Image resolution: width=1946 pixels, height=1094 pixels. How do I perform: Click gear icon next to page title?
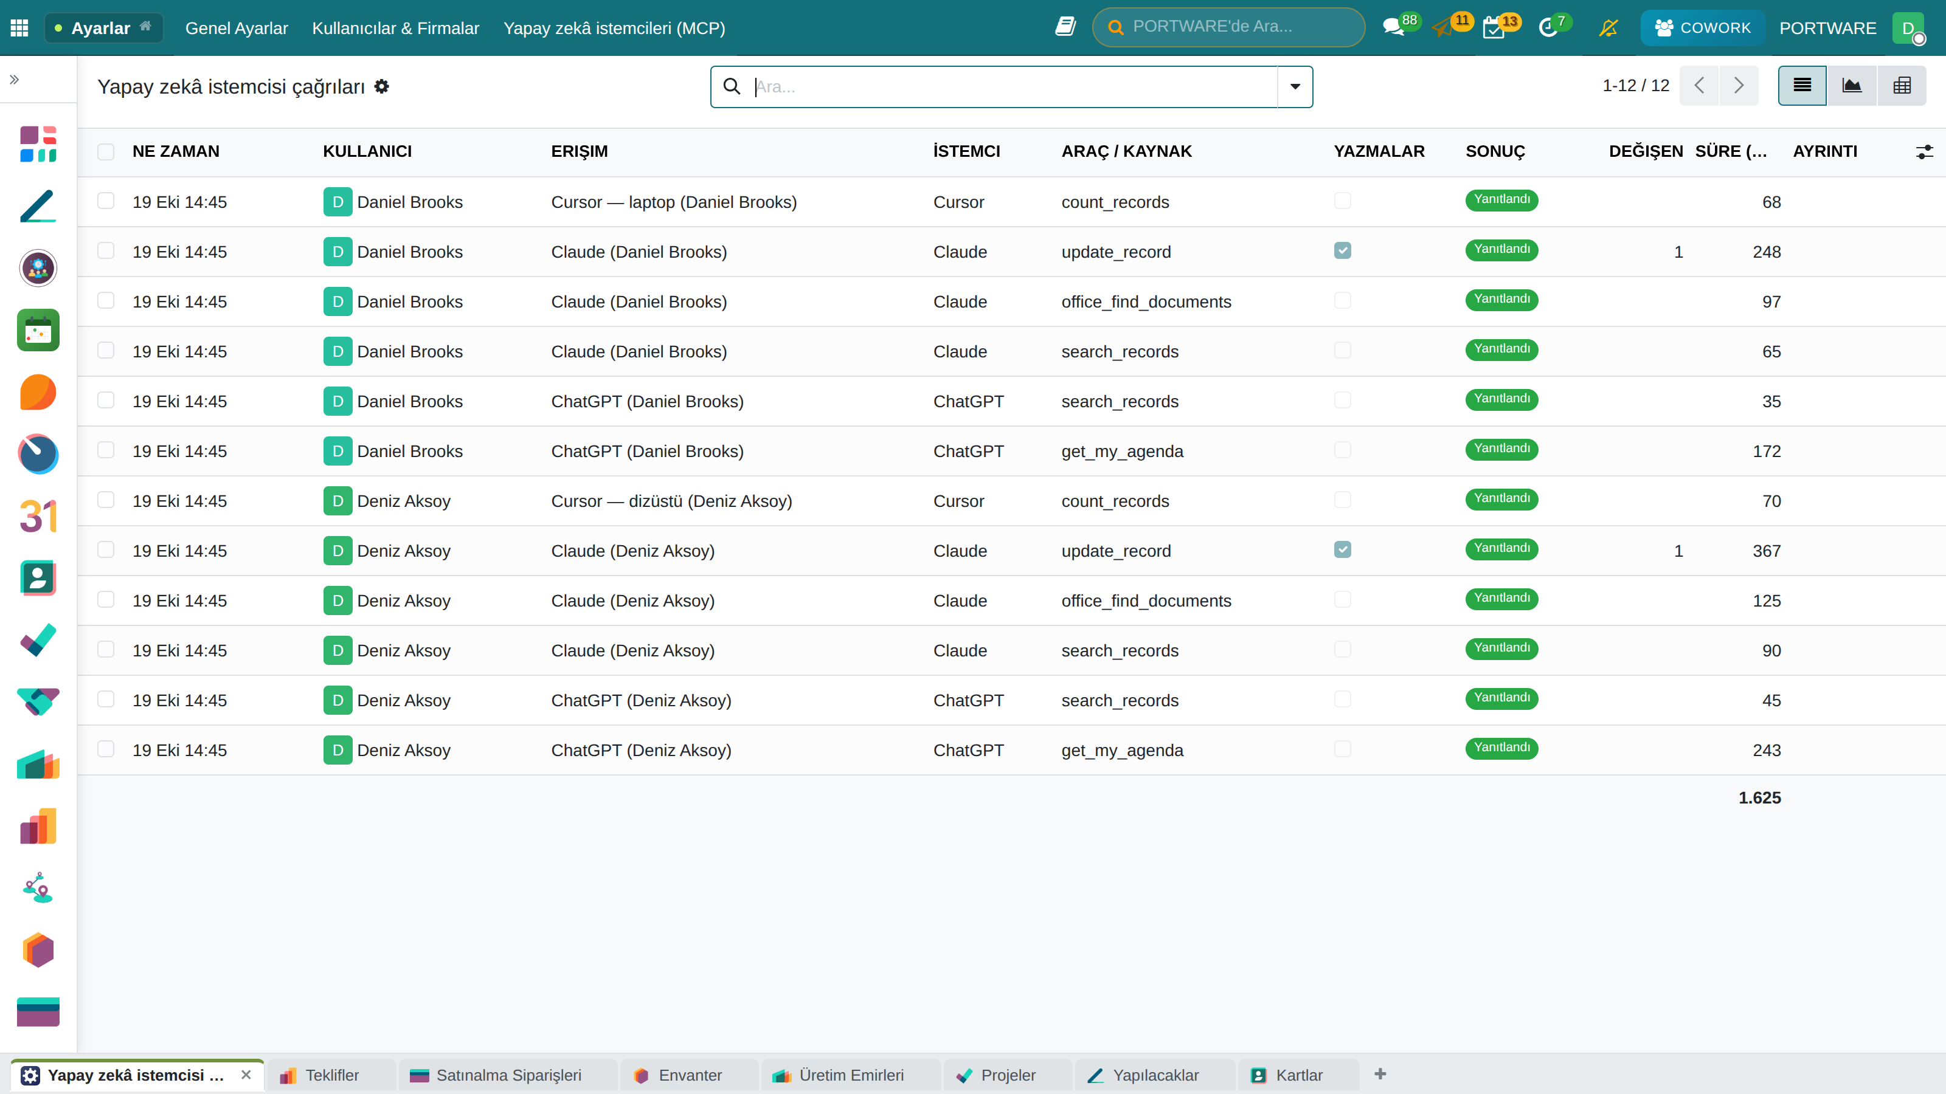[x=381, y=86]
